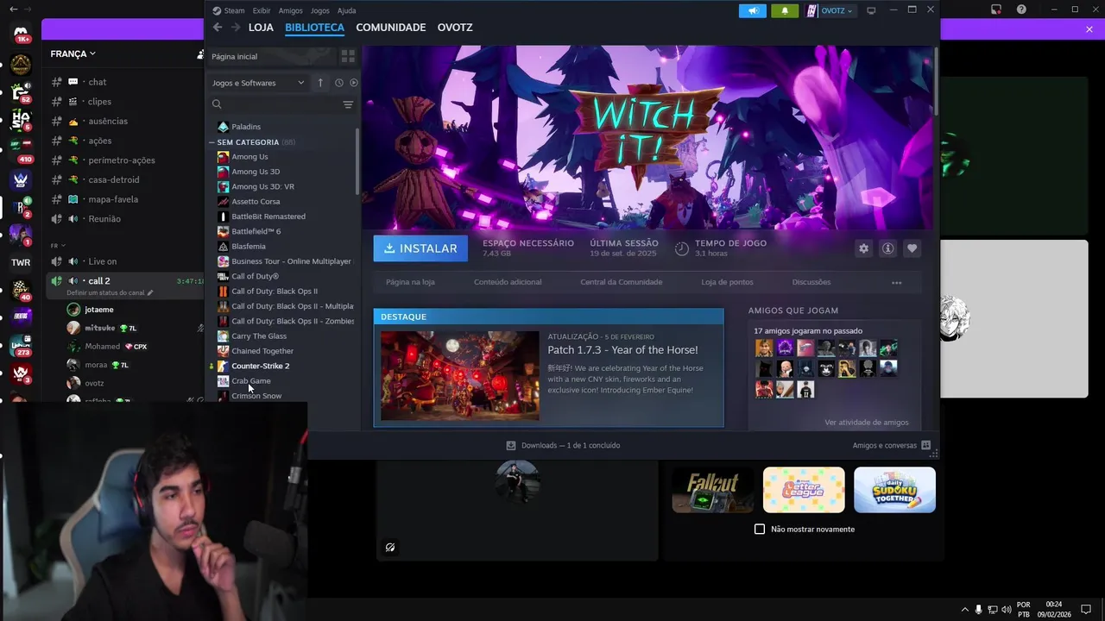The height and width of the screenshot is (621, 1105).
Task: Open Exibir menu
Action: (262, 10)
